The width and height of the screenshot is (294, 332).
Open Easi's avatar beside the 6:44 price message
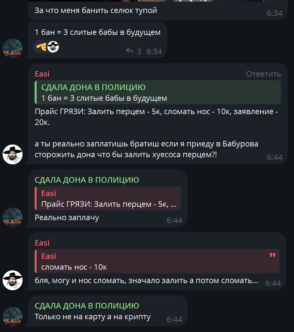coord(12,154)
